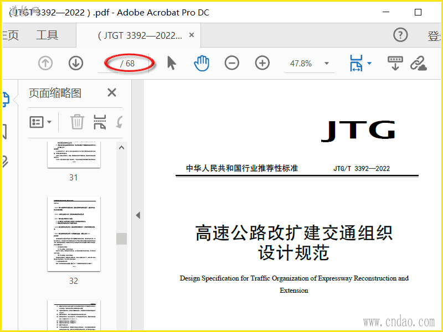Maximize the Acrobat window
The width and height of the screenshot is (443, 332).
[x=418, y=12]
